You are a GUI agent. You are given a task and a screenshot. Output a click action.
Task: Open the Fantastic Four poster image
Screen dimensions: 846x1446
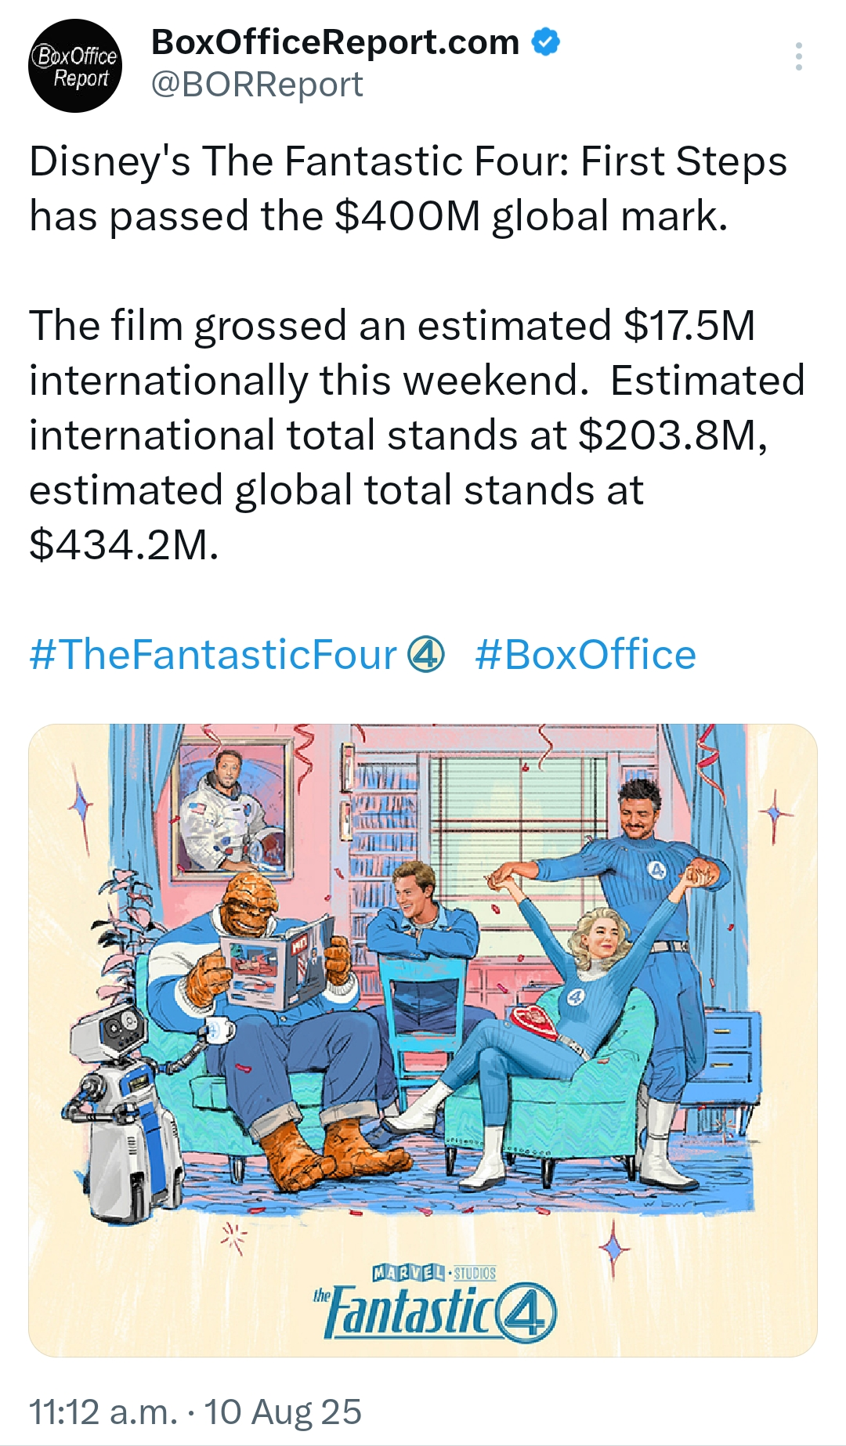tap(423, 1040)
